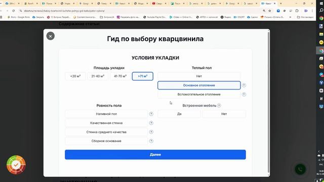Screen dimensions: 324x182
Task: Click the blue Далее button
Action: [x=155, y=155]
